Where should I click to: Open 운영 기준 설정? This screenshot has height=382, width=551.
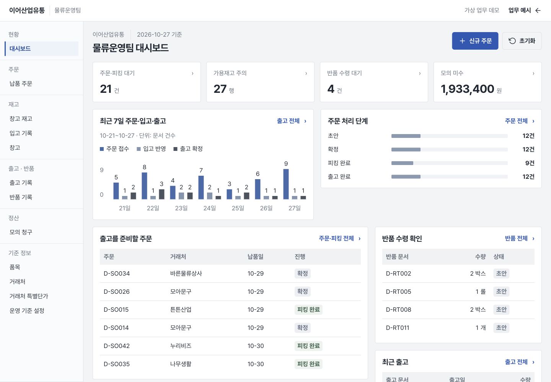click(x=41, y=311)
